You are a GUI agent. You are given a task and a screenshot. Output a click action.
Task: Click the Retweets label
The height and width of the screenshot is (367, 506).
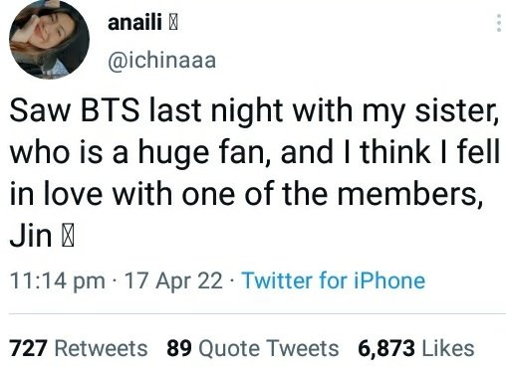[101, 348]
